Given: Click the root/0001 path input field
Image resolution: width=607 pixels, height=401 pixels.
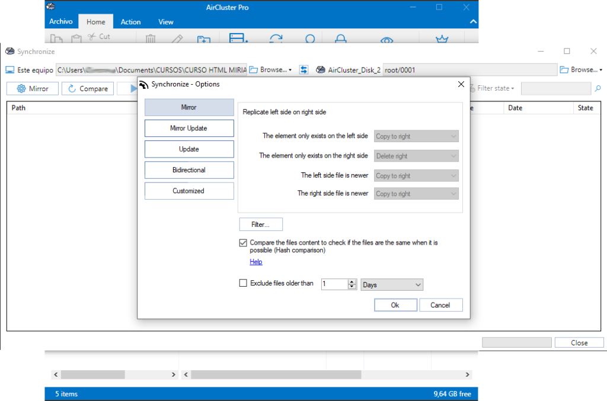Looking at the screenshot, I should pos(468,69).
